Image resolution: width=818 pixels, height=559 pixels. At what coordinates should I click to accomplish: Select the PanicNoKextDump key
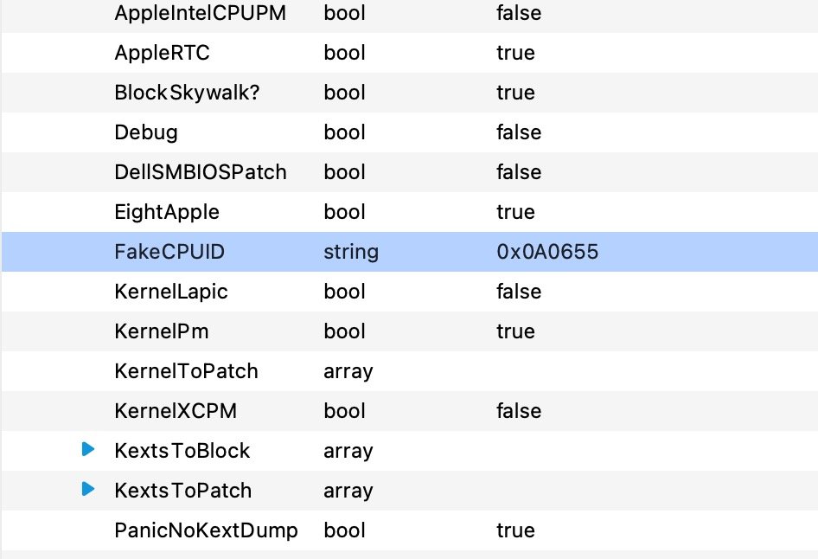[x=206, y=530]
